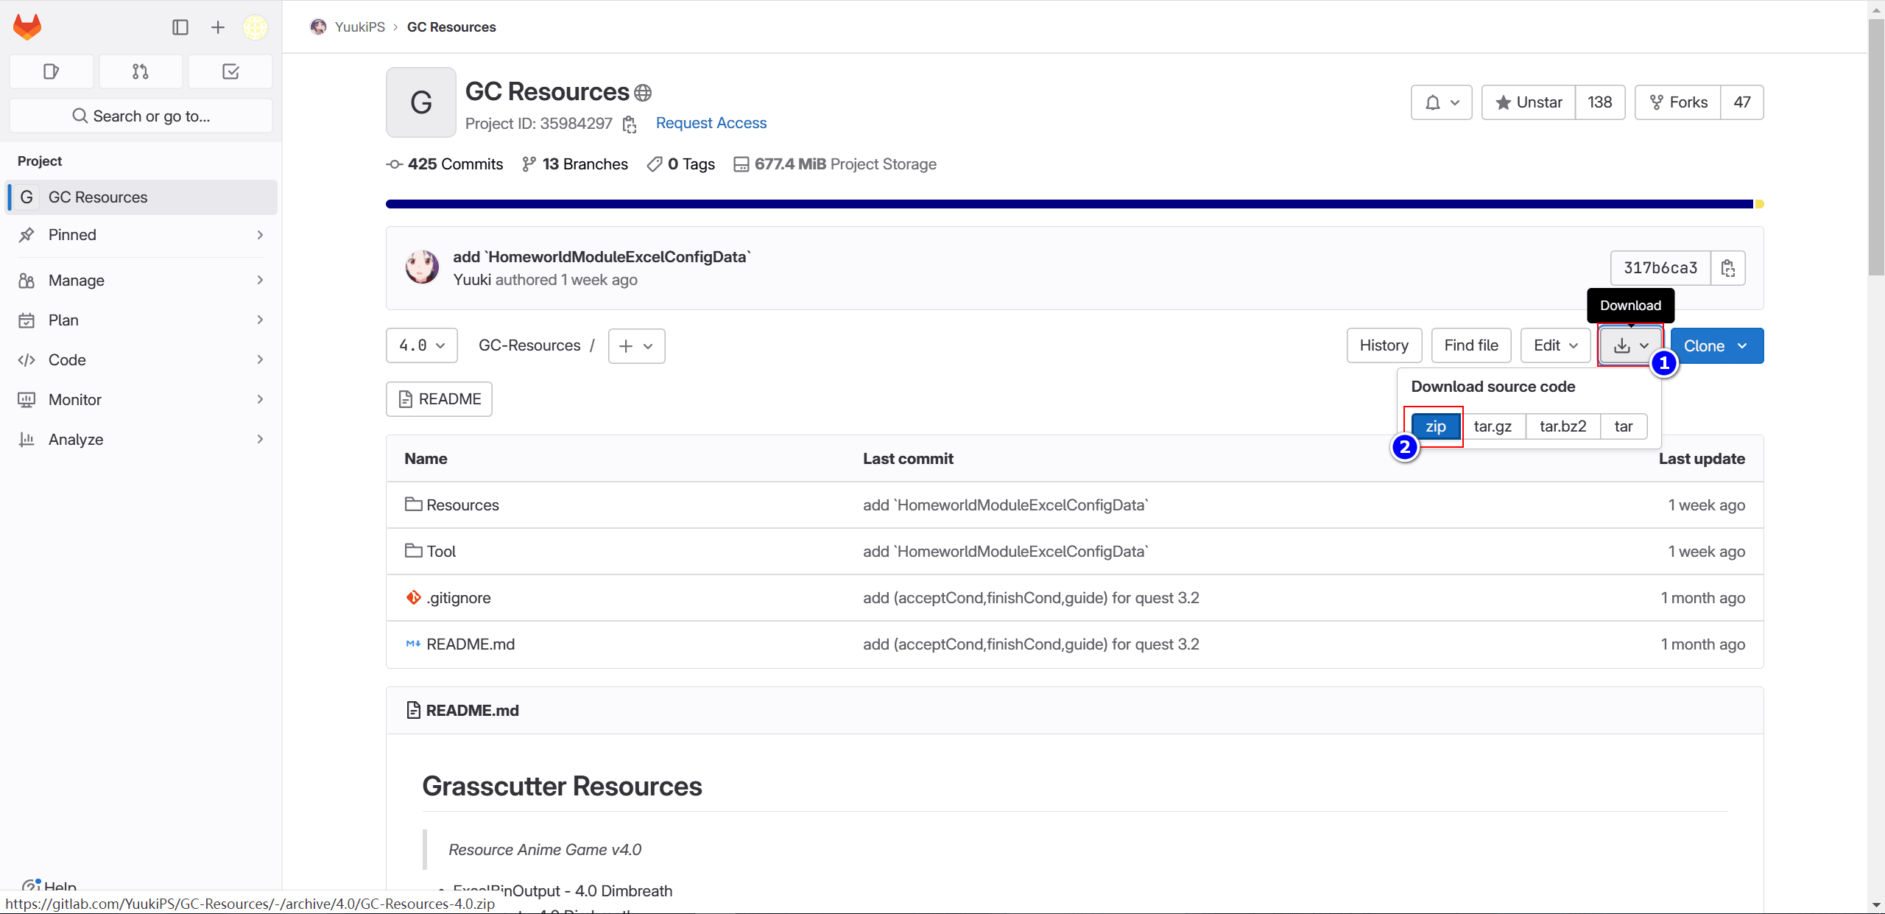Click the GC Resources breadcrumb
This screenshot has width=1885, height=914.
(x=451, y=27)
